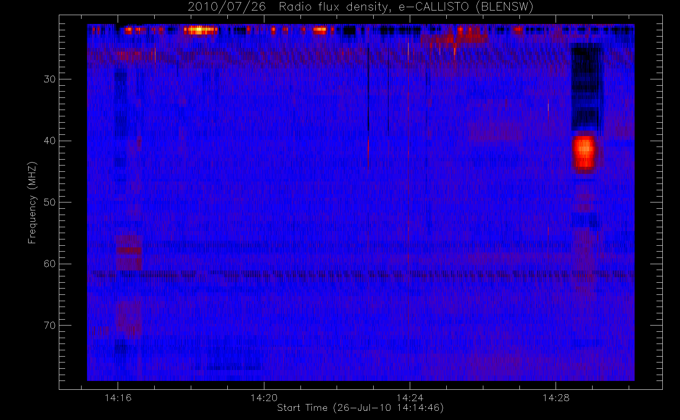
Task: Click the 14:28 time axis label
Action: [x=556, y=398]
